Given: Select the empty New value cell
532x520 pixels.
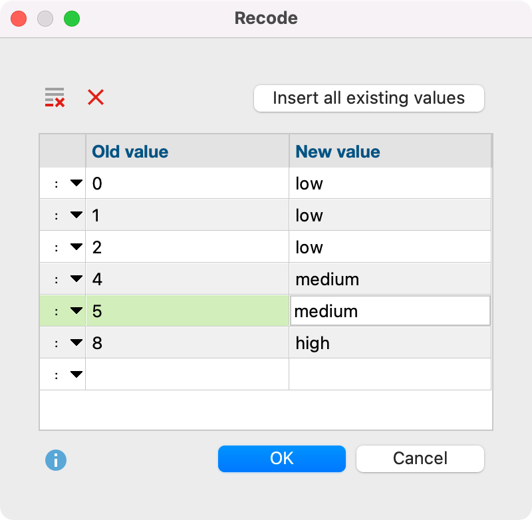Looking at the screenshot, I should [390, 374].
